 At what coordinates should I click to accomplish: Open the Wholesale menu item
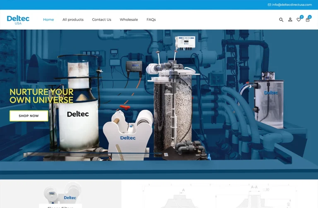tap(129, 20)
